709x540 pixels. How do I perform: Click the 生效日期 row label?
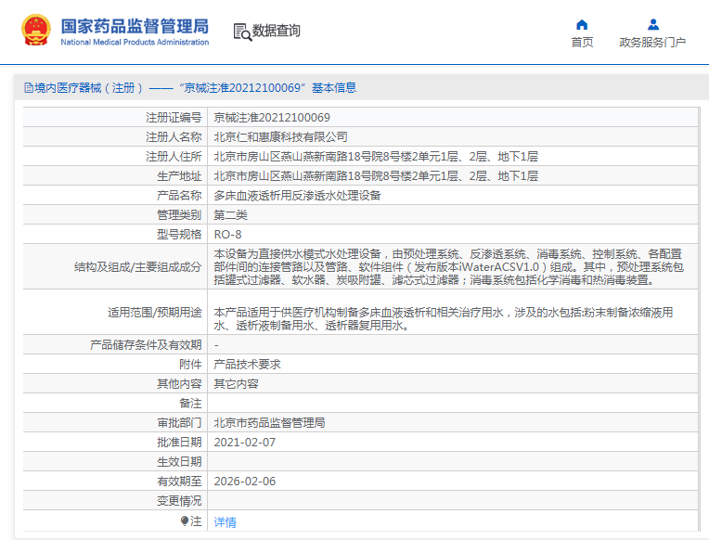pyautogui.click(x=179, y=462)
